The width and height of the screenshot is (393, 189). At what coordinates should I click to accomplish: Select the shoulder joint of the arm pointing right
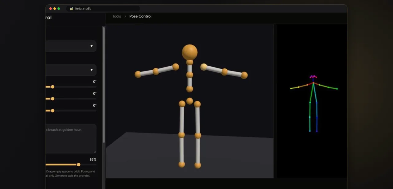click(x=204, y=67)
